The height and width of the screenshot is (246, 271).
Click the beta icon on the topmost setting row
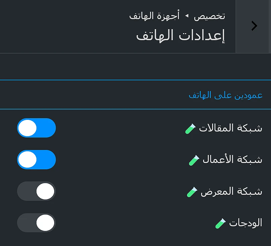click(190, 128)
